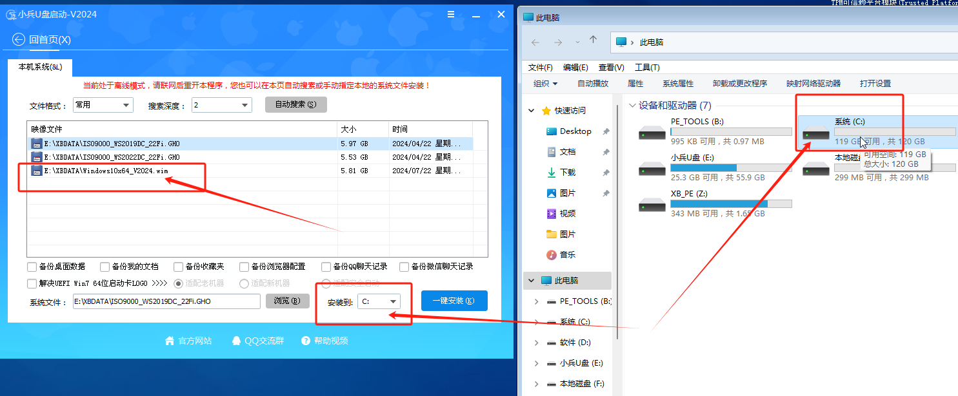The image size is (958, 396).
Task: Click the QQ交流群 penguin icon
Action: tap(236, 341)
